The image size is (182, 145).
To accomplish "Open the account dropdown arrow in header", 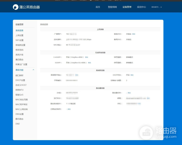I will 161,7.
